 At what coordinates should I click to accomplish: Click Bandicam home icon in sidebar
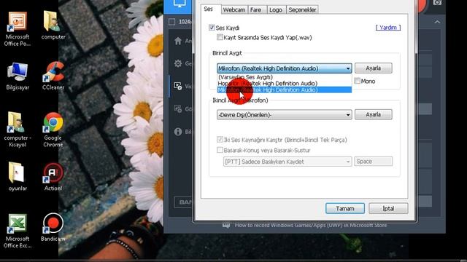click(x=178, y=41)
